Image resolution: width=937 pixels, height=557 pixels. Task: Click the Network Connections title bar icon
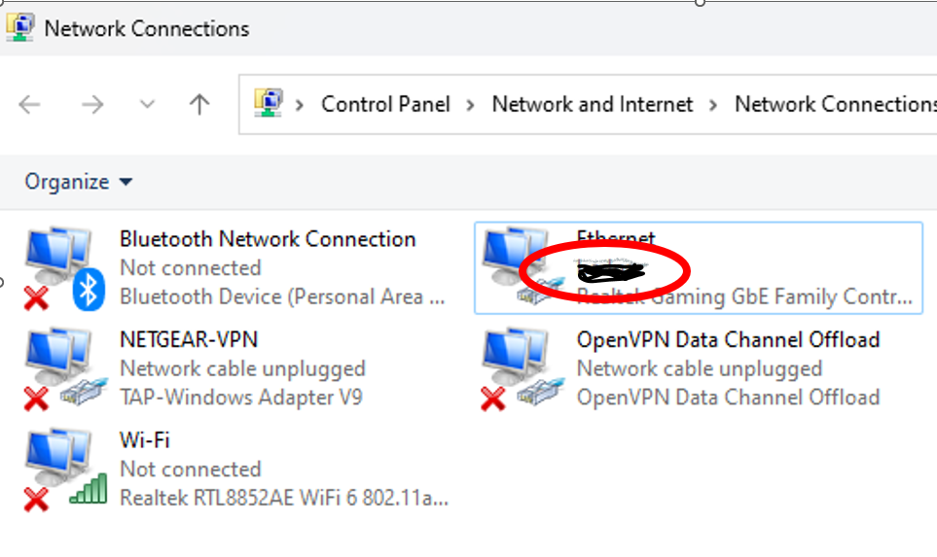point(20,28)
